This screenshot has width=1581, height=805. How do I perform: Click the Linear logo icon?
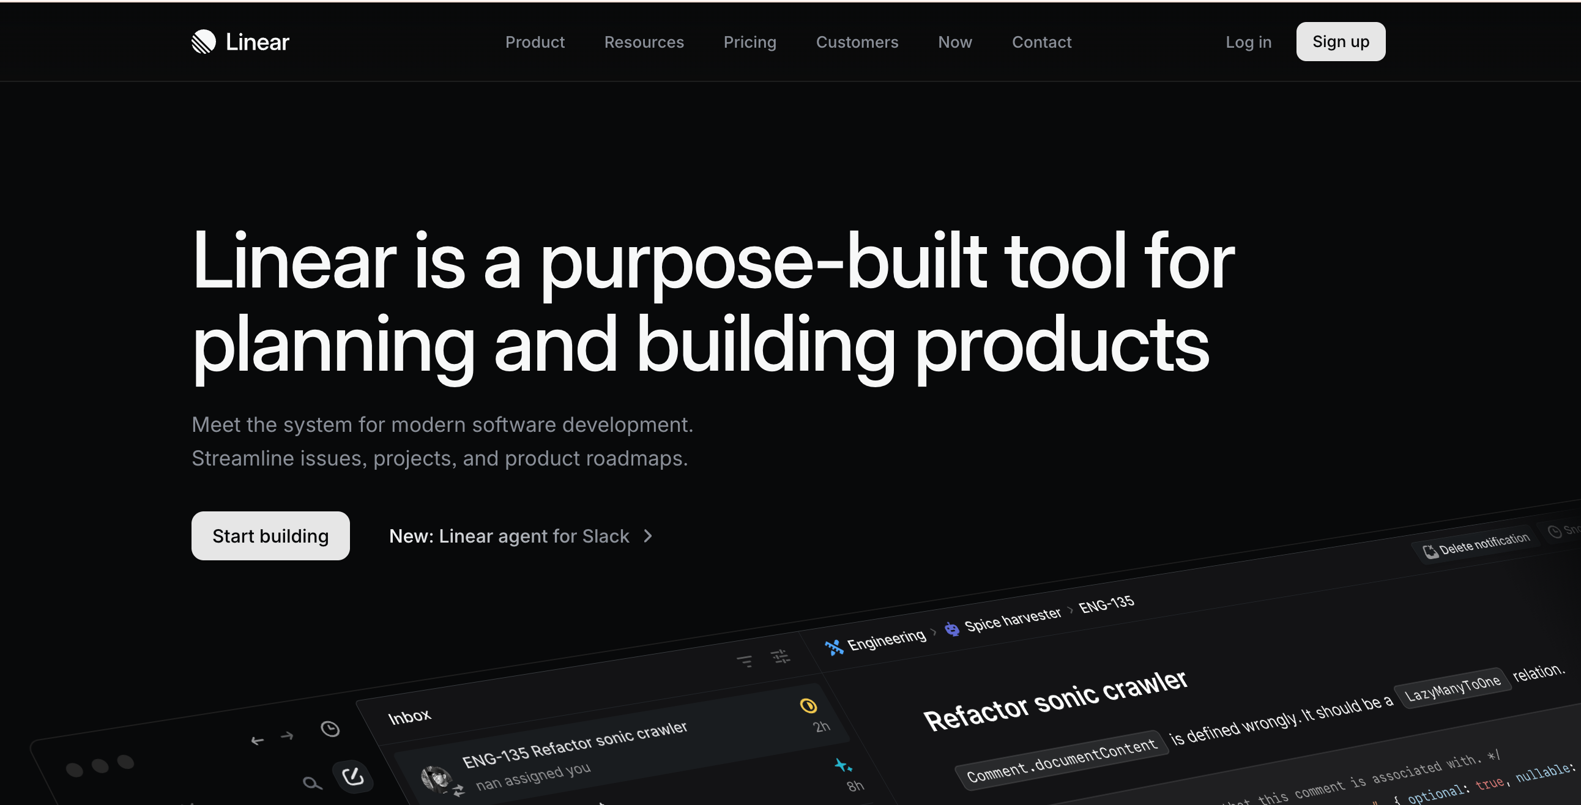(x=203, y=42)
